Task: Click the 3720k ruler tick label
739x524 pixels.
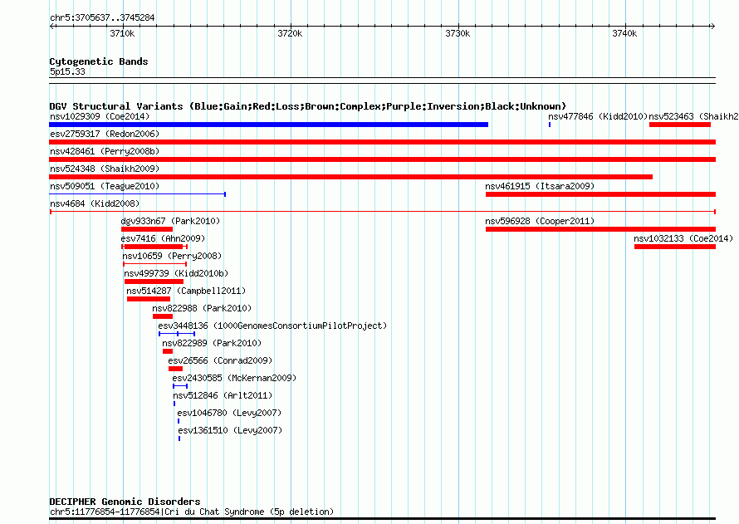Action: [x=290, y=33]
